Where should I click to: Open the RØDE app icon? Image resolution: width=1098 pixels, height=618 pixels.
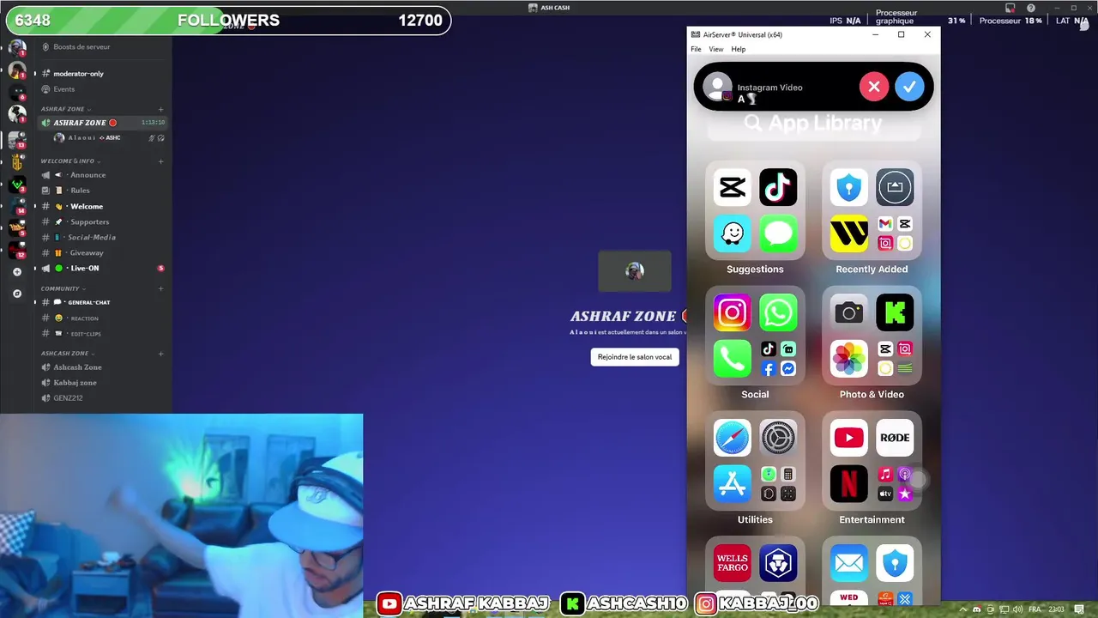(x=895, y=438)
